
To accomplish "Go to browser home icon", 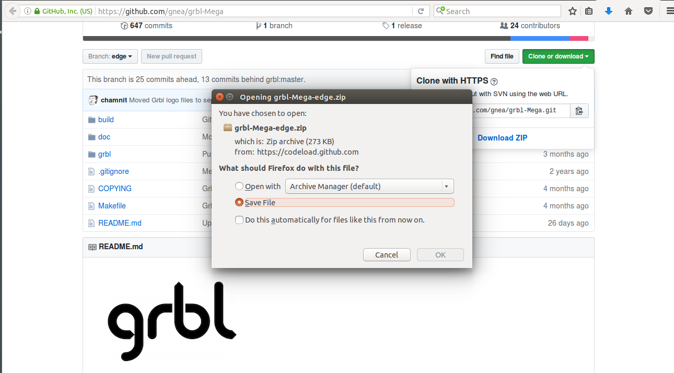I will click(629, 11).
